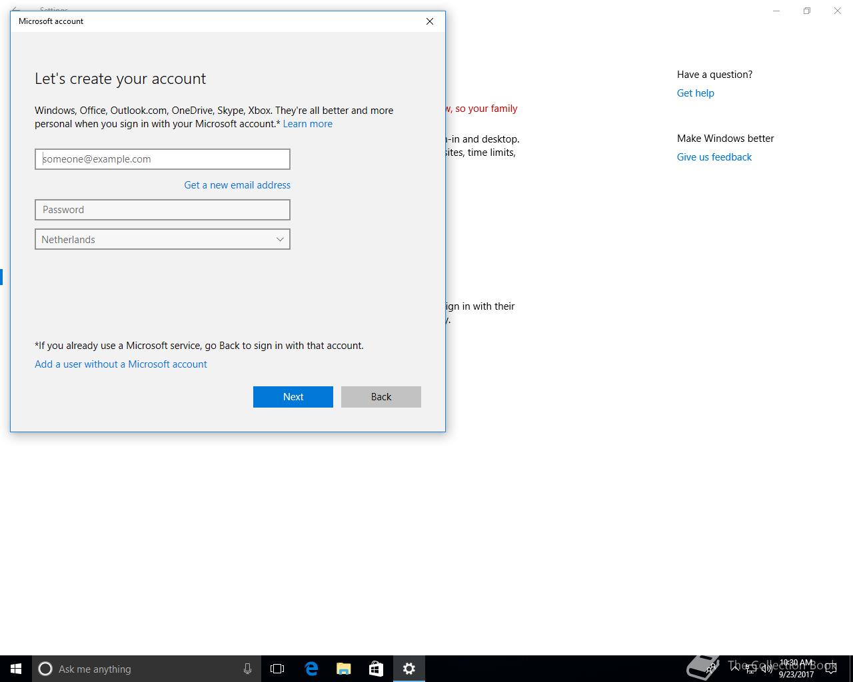Launch Microsoft Edge from the taskbar
The image size is (853, 682).
[311, 669]
